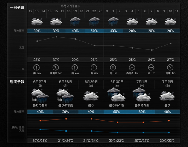Click the cloudy icon for hours 15–17
188x147 pixels.
[x=56, y=21]
